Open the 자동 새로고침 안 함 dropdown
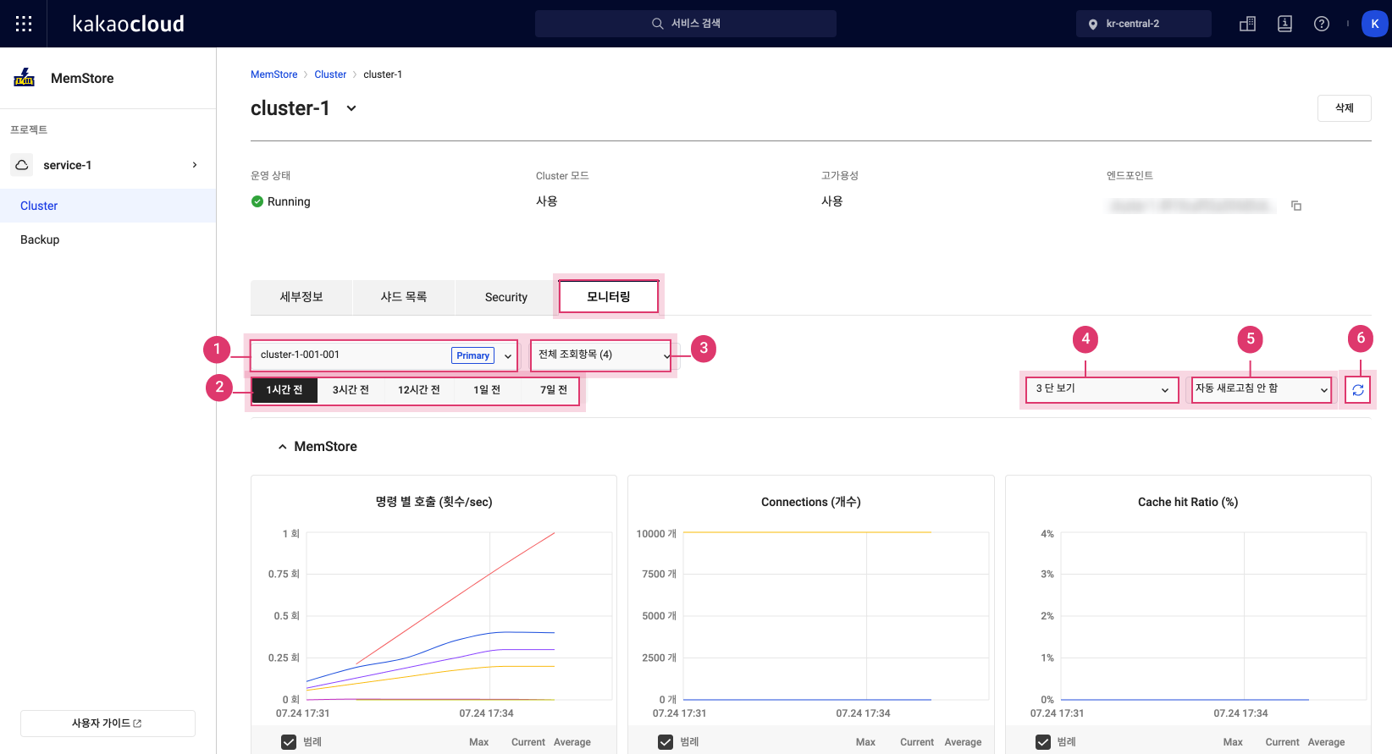The height and width of the screenshot is (754, 1392). pos(1262,389)
